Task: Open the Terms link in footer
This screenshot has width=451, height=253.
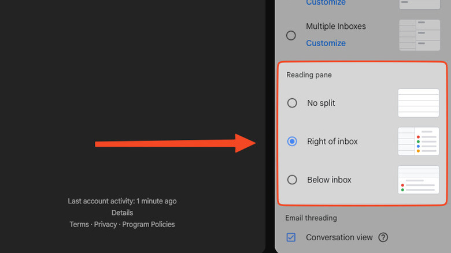Action: pyautogui.click(x=79, y=224)
